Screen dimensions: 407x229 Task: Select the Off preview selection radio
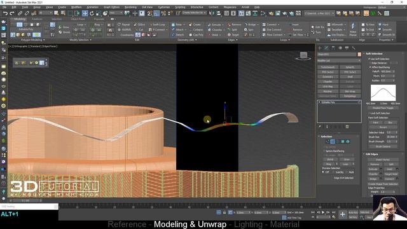point(323,172)
